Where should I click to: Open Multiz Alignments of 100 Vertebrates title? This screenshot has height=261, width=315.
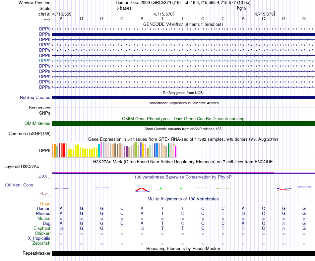[x=183, y=199]
